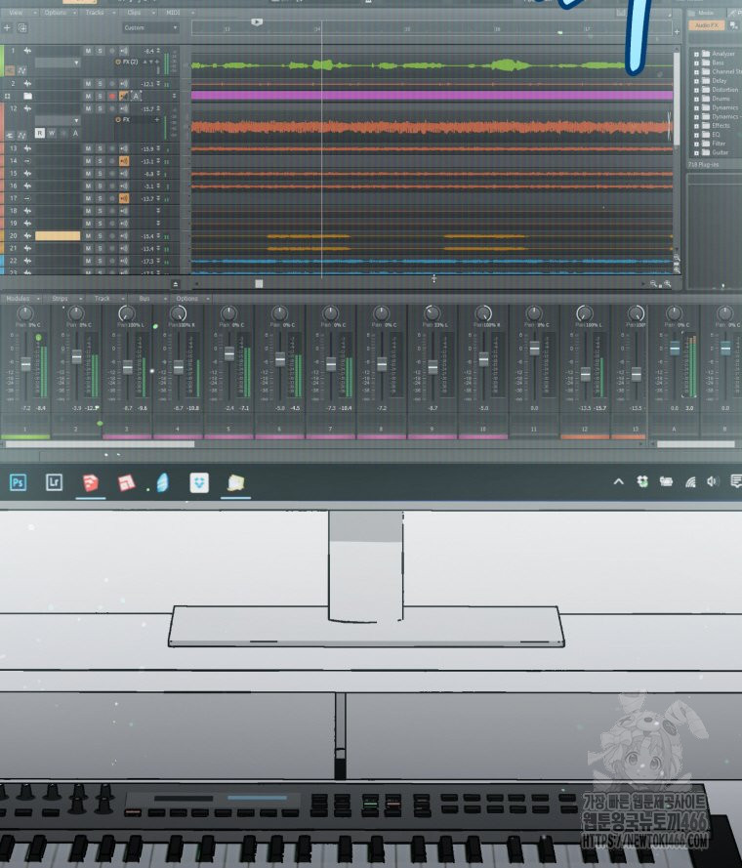Click the track folder icon below track 2
This screenshot has width=742, height=868.
pyautogui.click(x=27, y=97)
